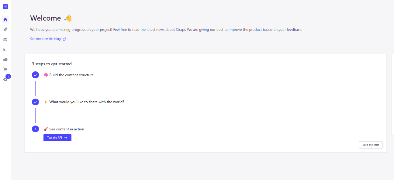Click checkmark for share with the world step
394x180 pixels.
pyautogui.click(x=35, y=102)
